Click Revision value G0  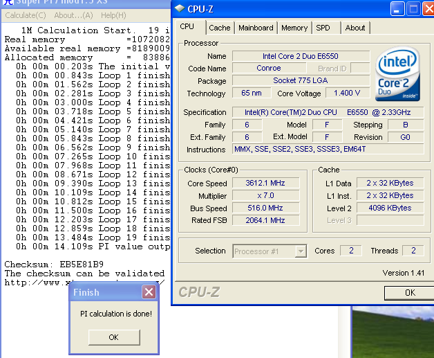(406, 137)
